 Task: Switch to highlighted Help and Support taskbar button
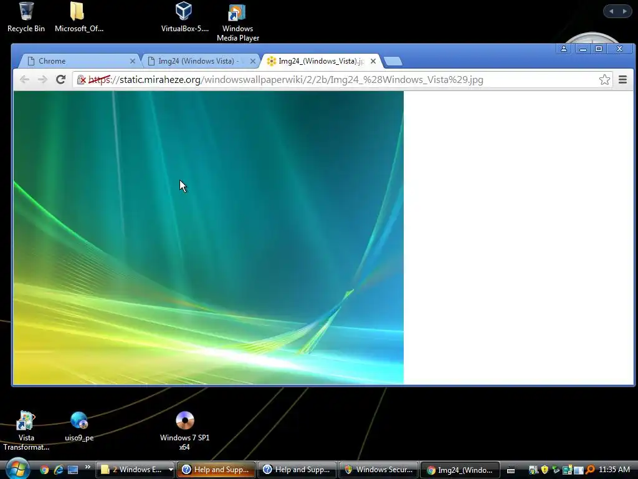(x=216, y=470)
